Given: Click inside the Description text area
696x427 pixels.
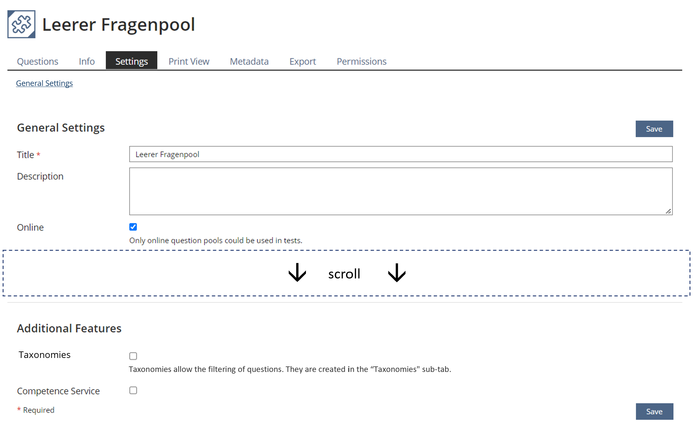Looking at the screenshot, I should tap(400, 191).
